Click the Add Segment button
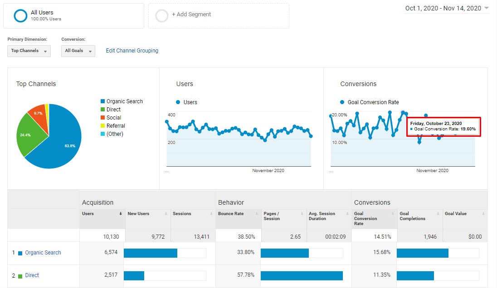Viewport: 497px width, 288px height. point(189,14)
